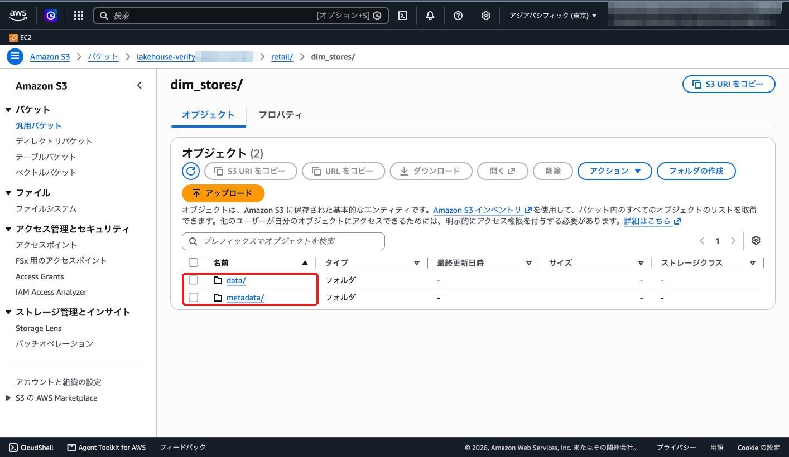This screenshot has width=789, height=457.
Task: Open the EC2 favorite shortcut
Action: point(21,38)
